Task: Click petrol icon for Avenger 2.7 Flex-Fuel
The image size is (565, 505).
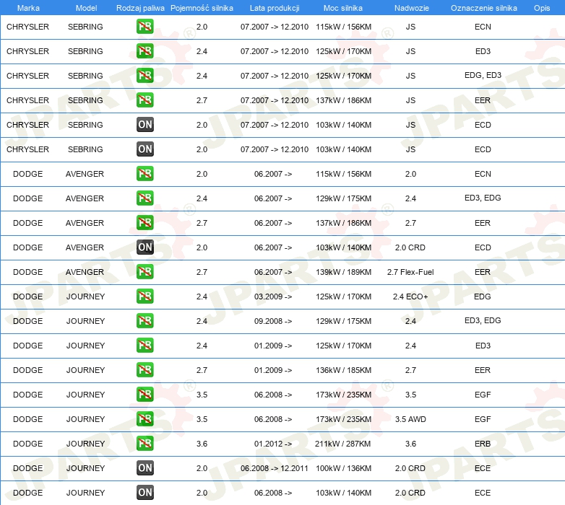Action: pyautogui.click(x=145, y=272)
